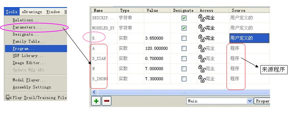Select parameter name D_ZHONG

pyautogui.click(x=100, y=79)
